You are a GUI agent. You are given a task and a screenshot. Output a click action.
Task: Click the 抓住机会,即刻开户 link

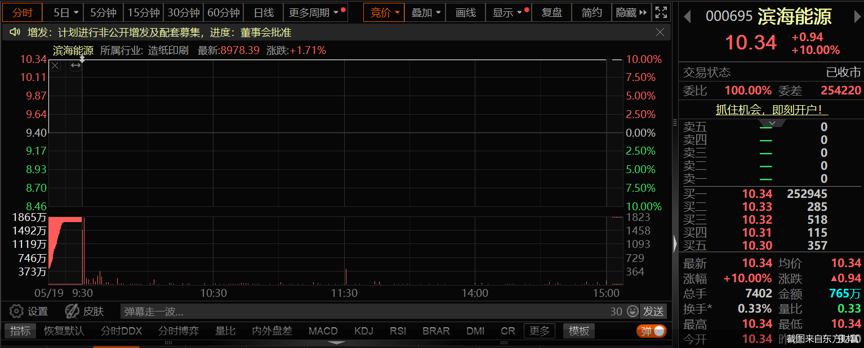pos(772,110)
